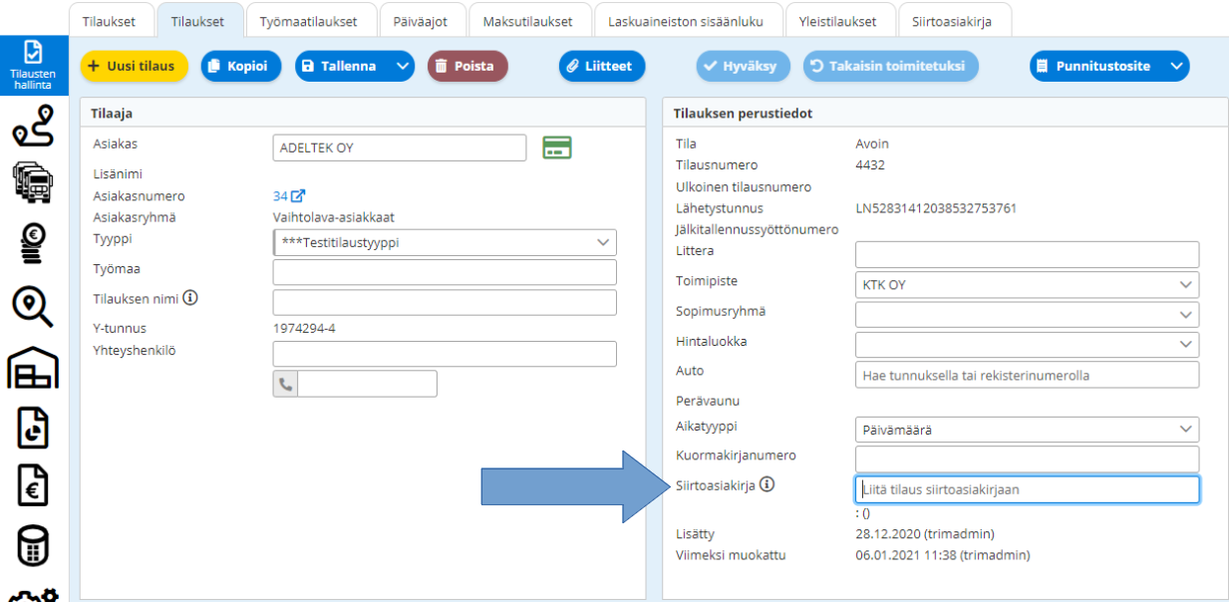The image size is (1229, 602).
Task: Open the euro coins sidebar icon
Action: coord(33,243)
